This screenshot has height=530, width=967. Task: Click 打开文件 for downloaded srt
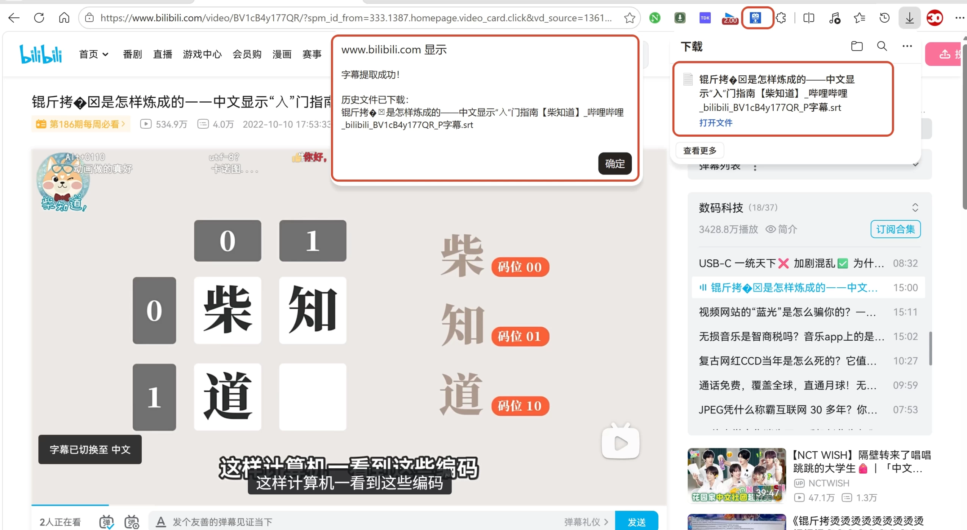tap(716, 123)
